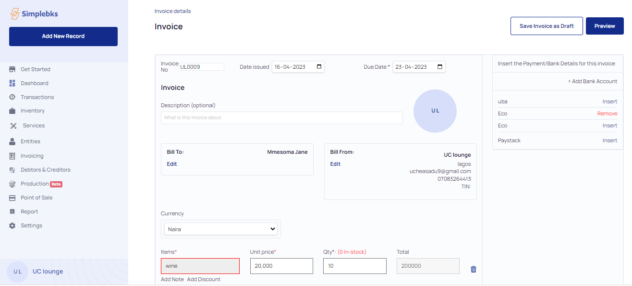Click the Qty input field
Viewport: 632px width, 286px height.
[355, 266]
